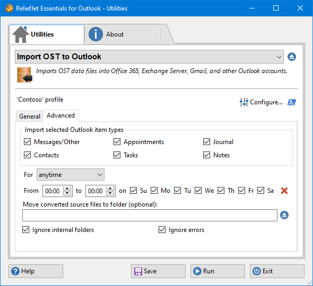Image resolution: width=313 pixels, height=286 pixels.
Task: Toggle the Sa (Saturday) checkbox
Action: pyautogui.click(x=260, y=191)
